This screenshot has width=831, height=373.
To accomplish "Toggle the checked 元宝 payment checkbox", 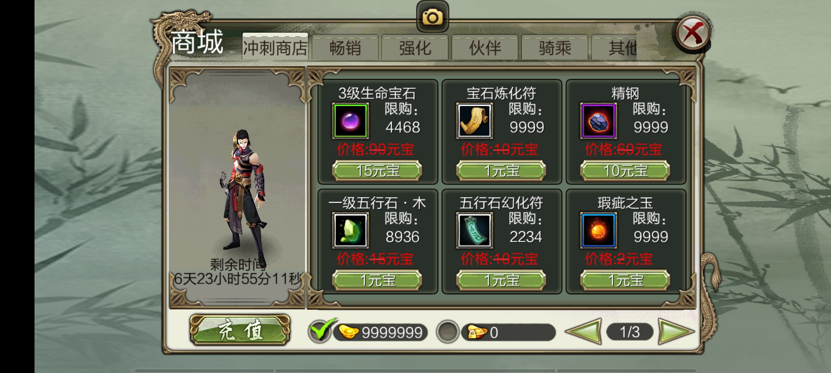I will [320, 331].
